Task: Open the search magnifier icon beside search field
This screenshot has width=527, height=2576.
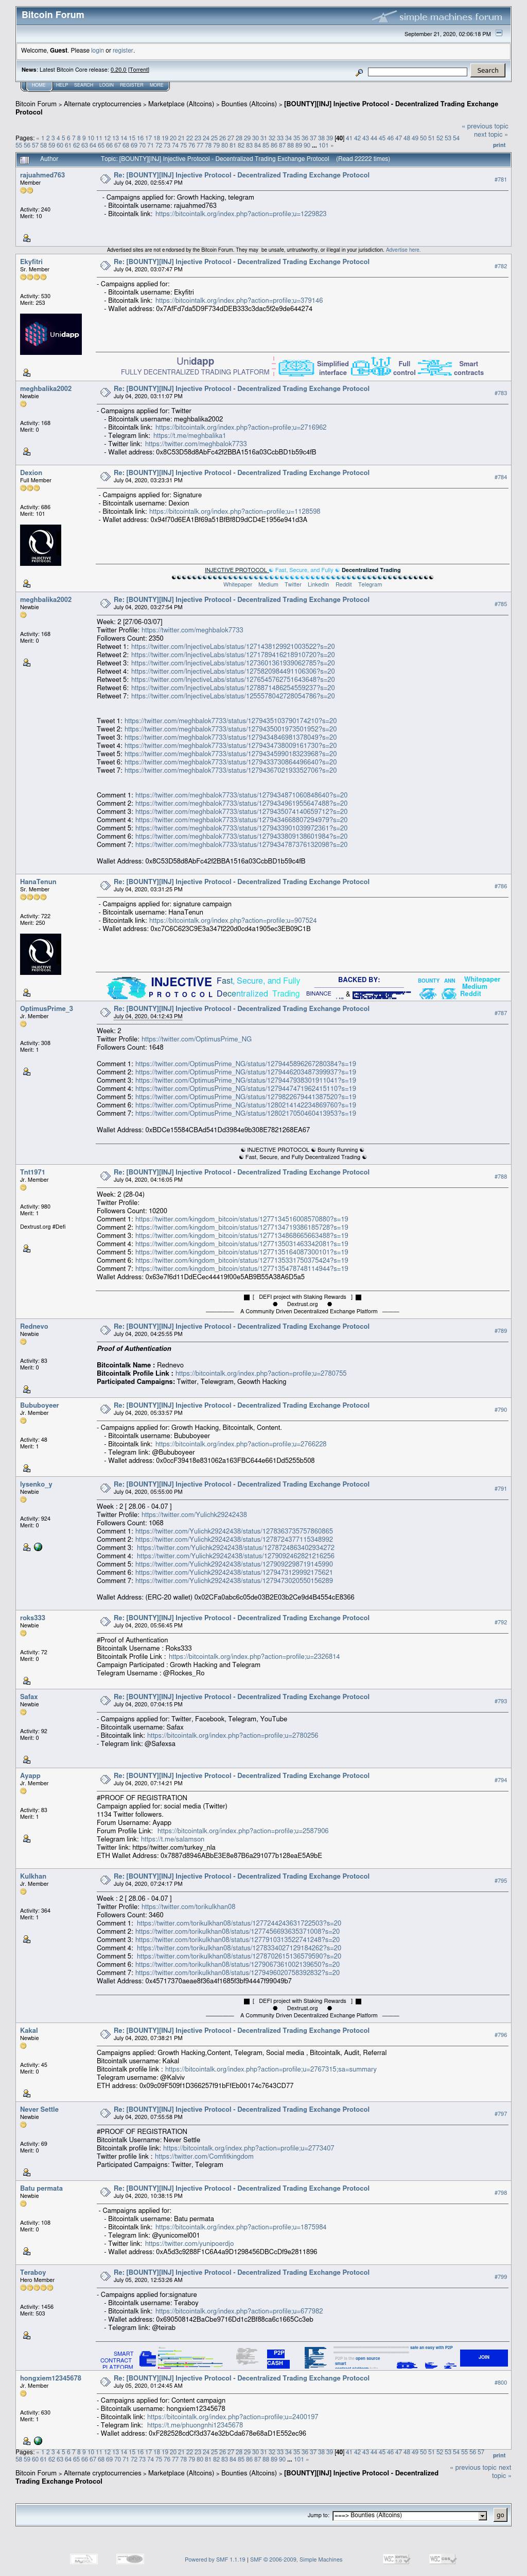Action: tap(359, 72)
